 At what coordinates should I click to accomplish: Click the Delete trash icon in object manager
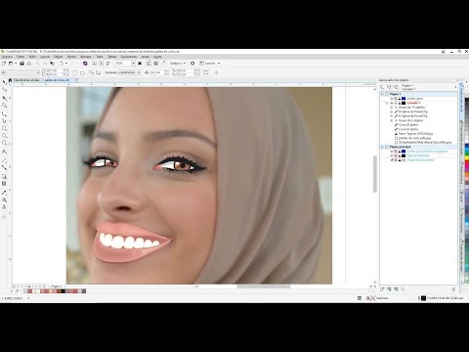tap(453, 289)
